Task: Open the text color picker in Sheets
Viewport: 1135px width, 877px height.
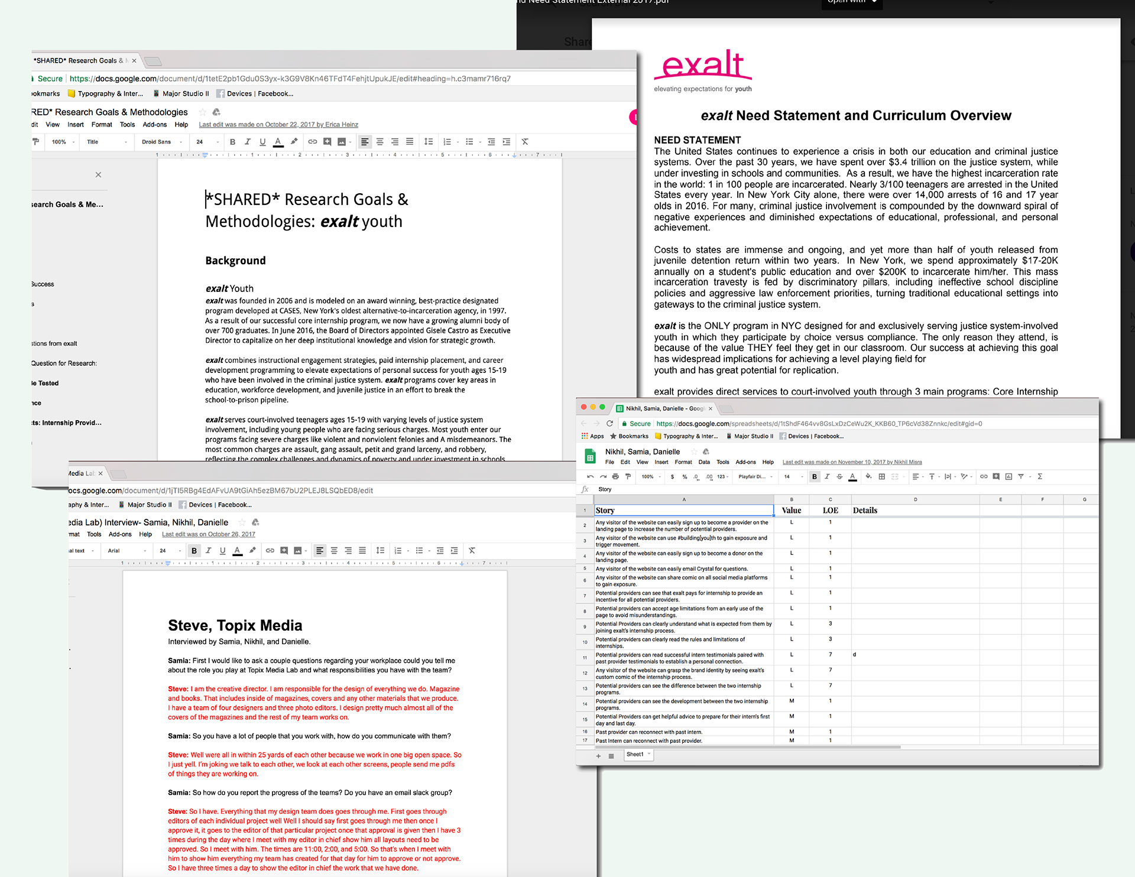Action: [x=852, y=476]
